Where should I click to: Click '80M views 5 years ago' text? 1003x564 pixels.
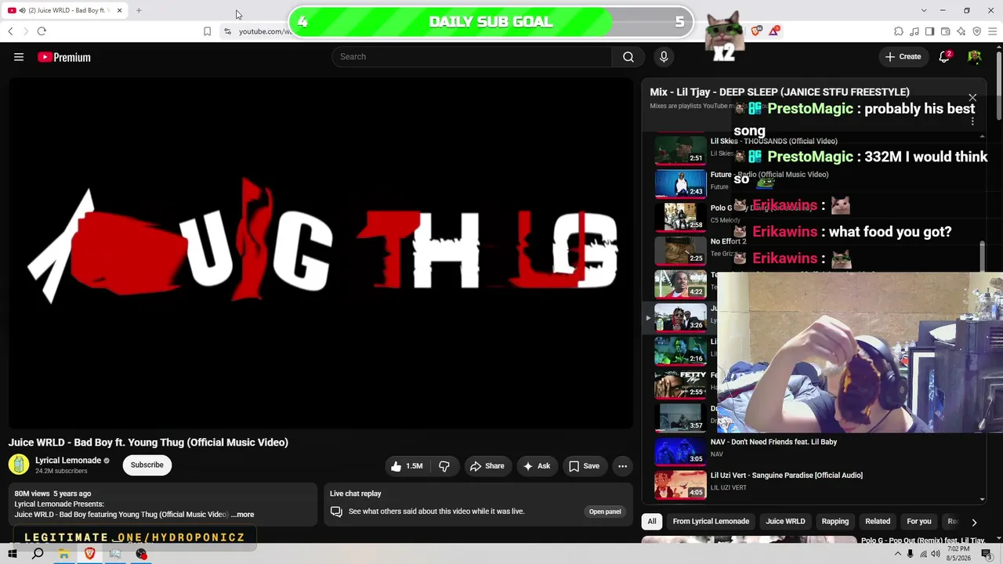[x=53, y=494]
